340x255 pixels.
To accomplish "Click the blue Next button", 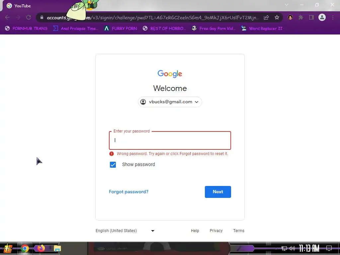I will point(218,192).
